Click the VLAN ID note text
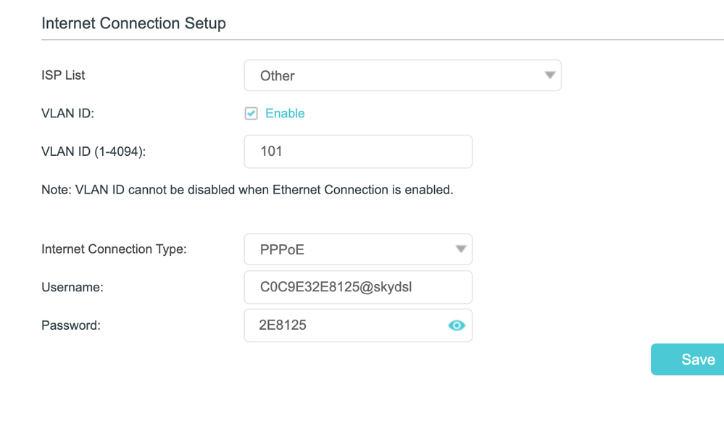The height and width of the screenshot is (424, 724). pyautogui.click(x=247, y=190)
